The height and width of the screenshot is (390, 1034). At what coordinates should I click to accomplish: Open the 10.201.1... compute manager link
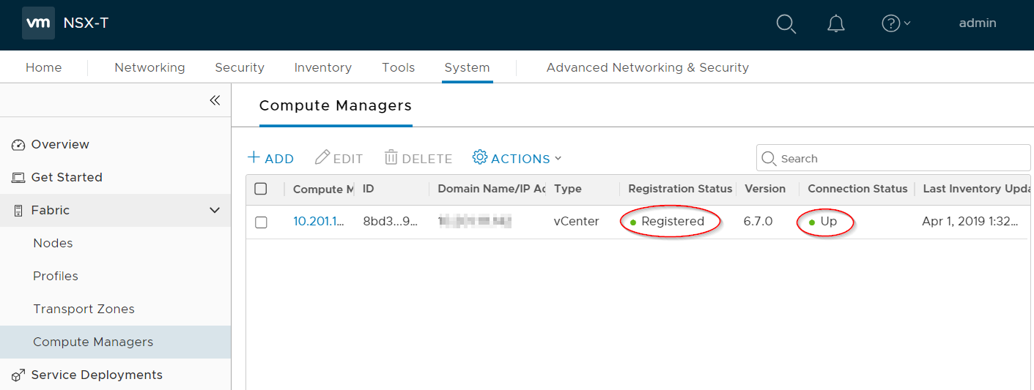(x=319, y=221)
